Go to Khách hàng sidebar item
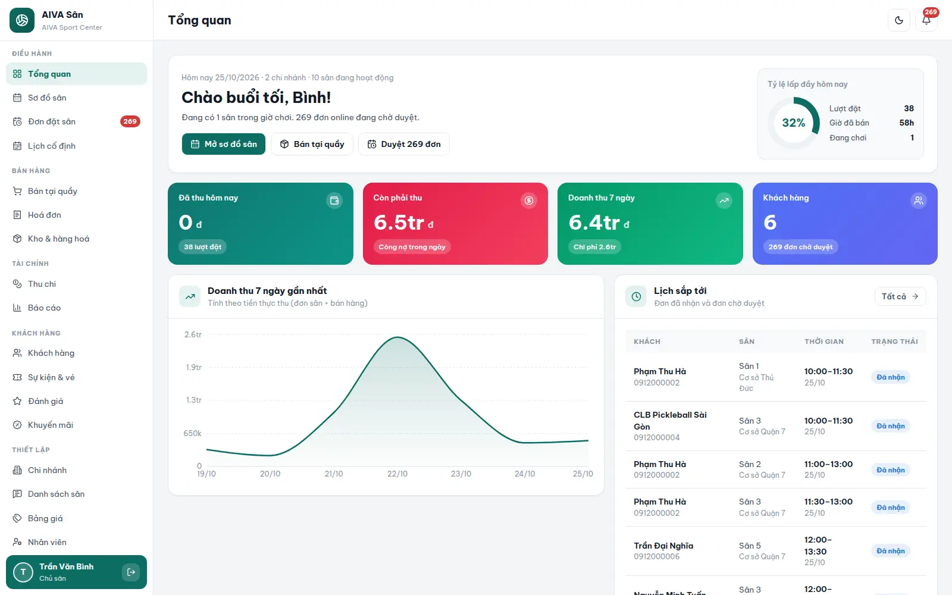952x595 pixels. coord(76,353)
